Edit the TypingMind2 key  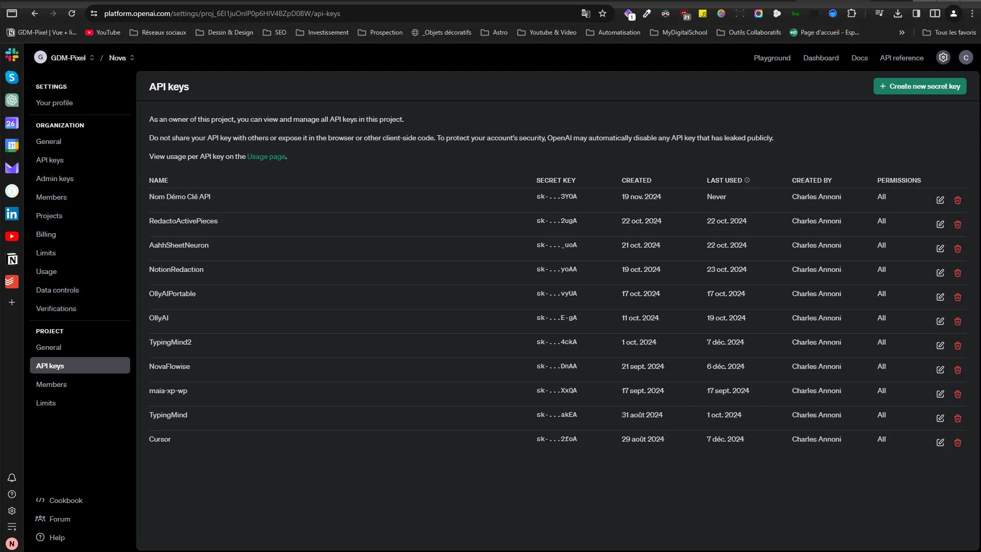940,346
